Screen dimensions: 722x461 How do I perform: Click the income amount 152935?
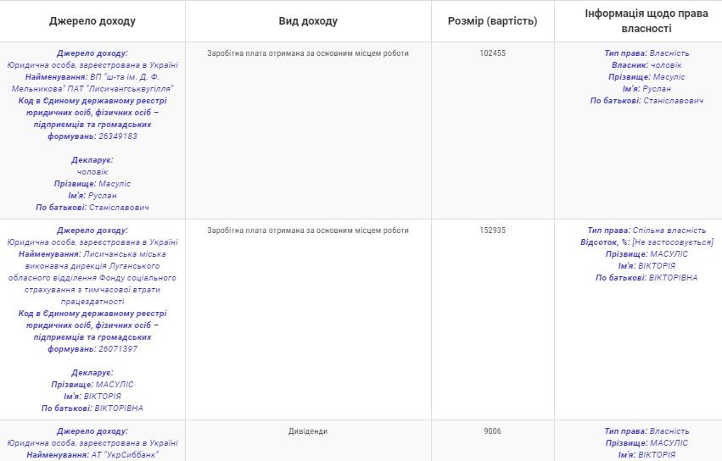click(x=492, y=230)
